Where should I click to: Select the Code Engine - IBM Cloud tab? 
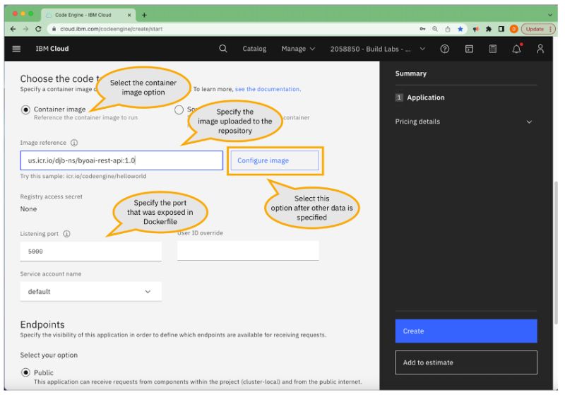pyautogui.click(x=88, y=15)
